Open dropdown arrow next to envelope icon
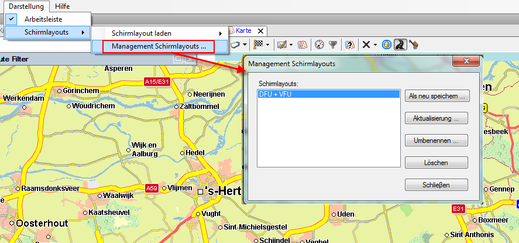This screenshot has width=519, height=243. point(291,45)
